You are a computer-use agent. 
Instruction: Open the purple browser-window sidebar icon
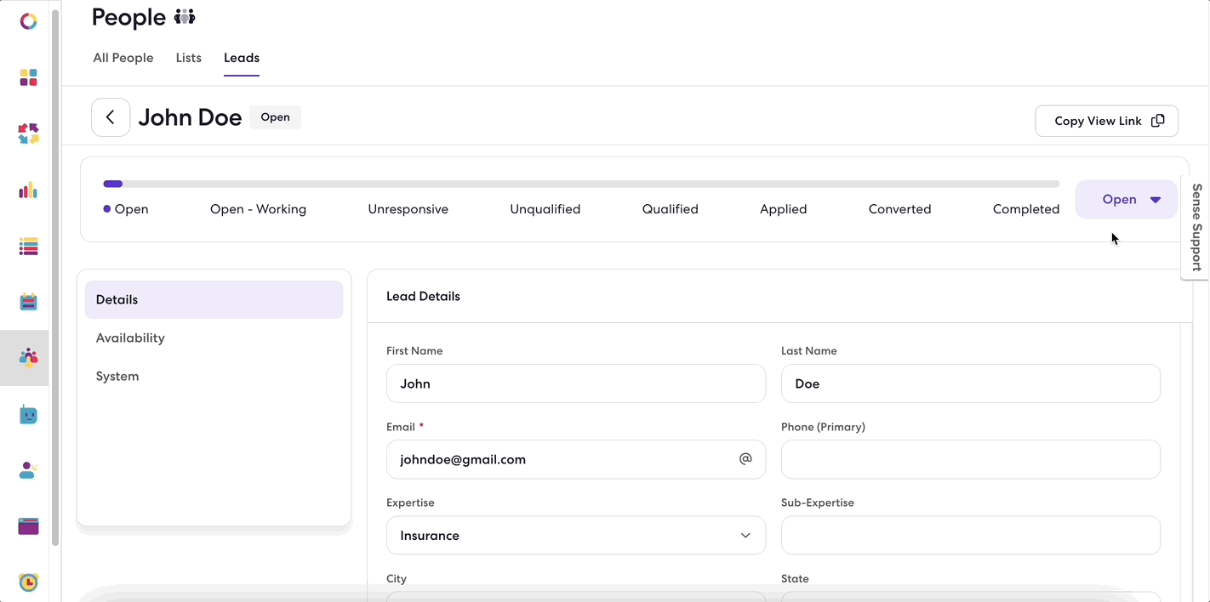point(28,526)
